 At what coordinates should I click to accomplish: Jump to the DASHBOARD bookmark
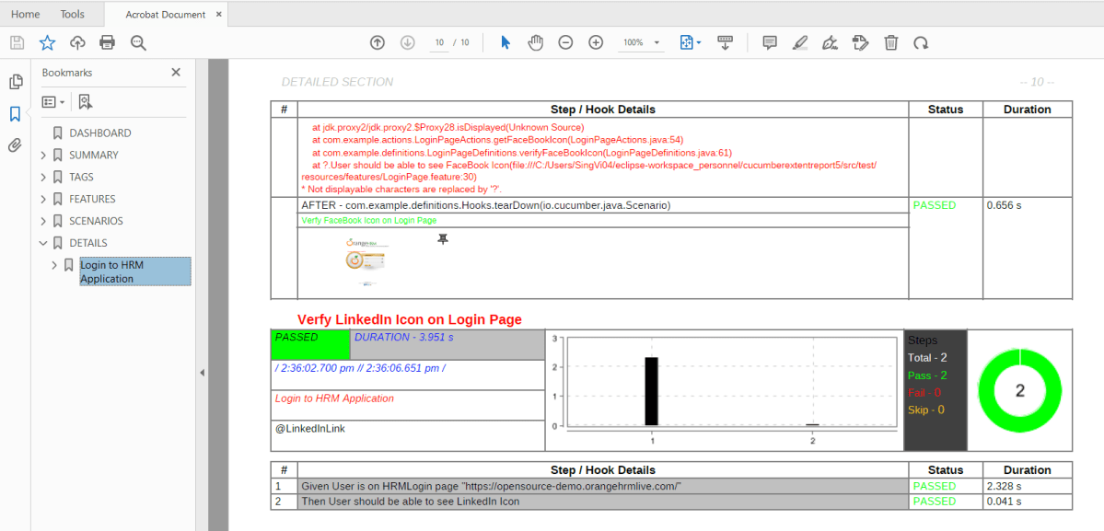point(99,133)
